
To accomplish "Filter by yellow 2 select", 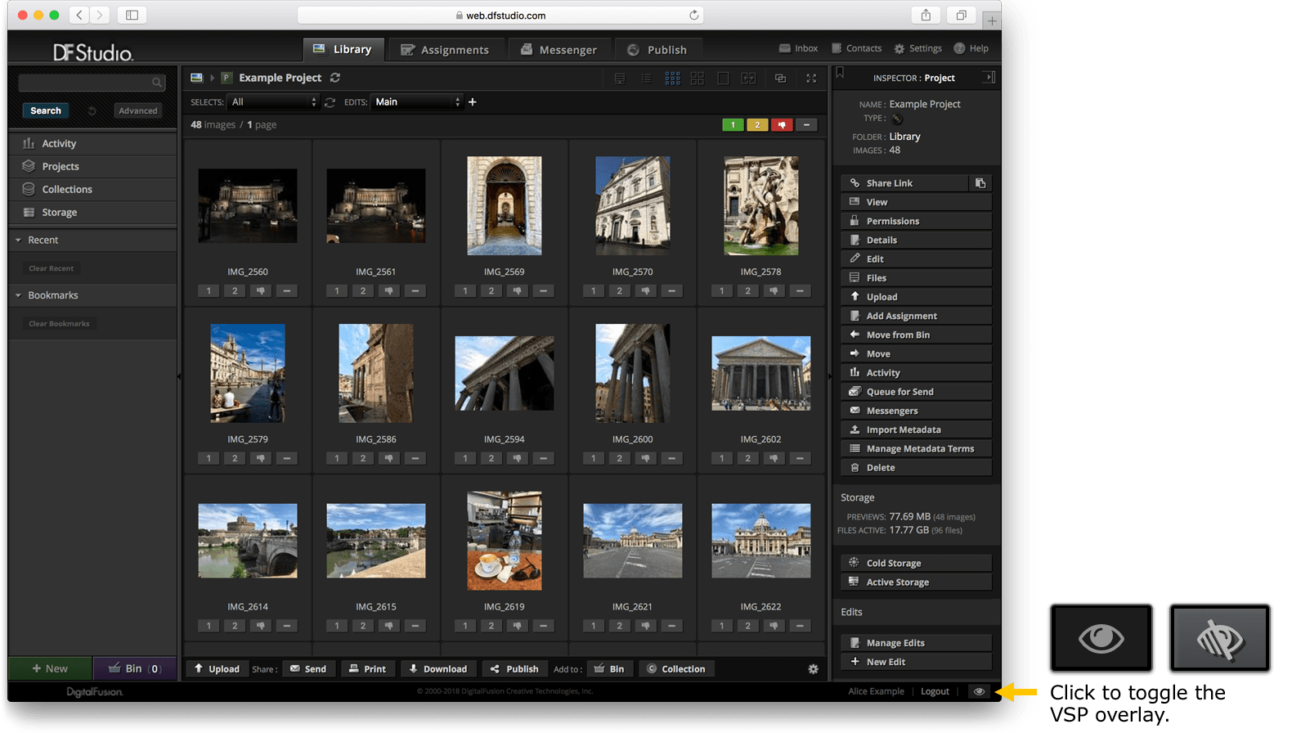I will point(757,125).
